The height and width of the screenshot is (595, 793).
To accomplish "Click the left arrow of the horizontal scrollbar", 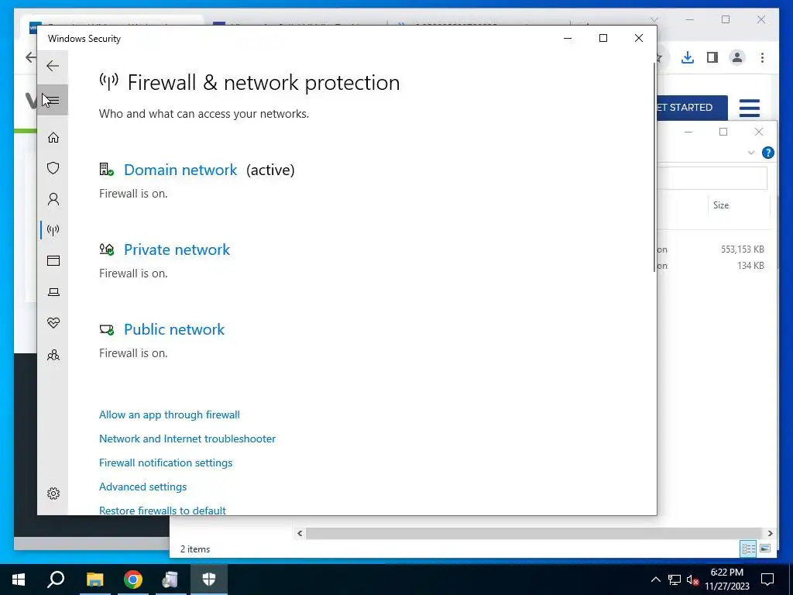I will click(300, 533).
